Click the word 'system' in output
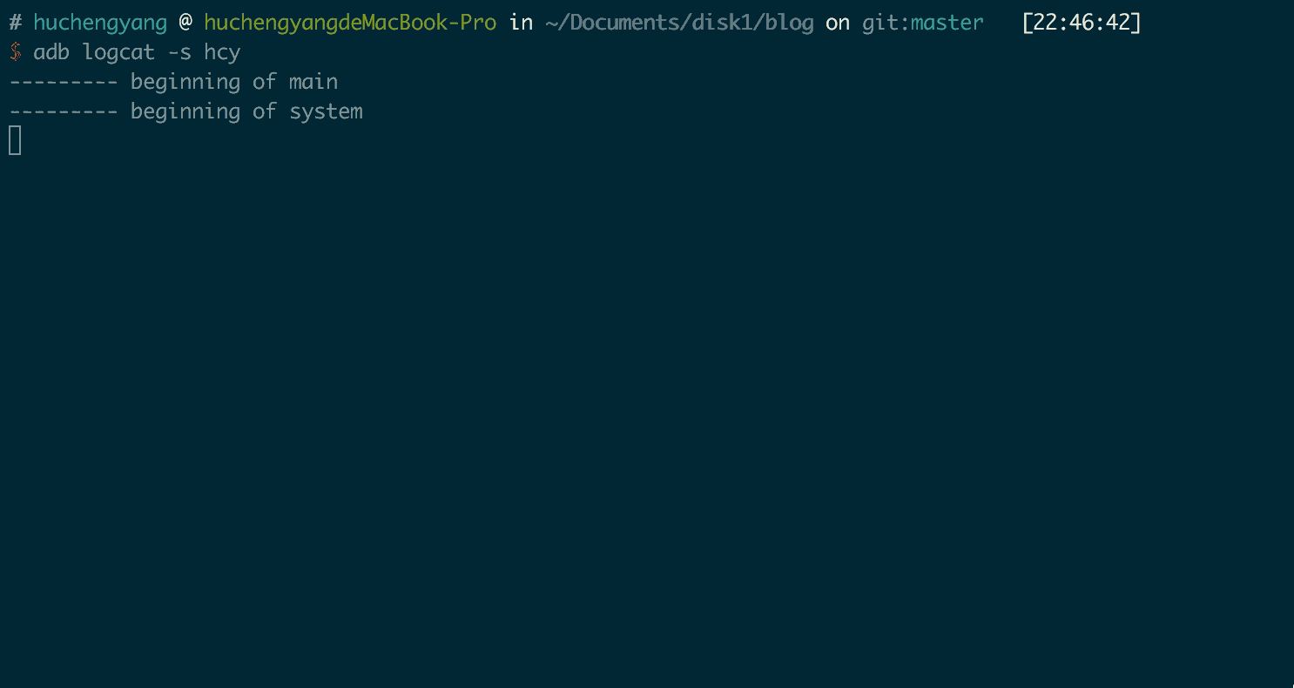This screenshot has height=688, width=1294. (327, 112)
